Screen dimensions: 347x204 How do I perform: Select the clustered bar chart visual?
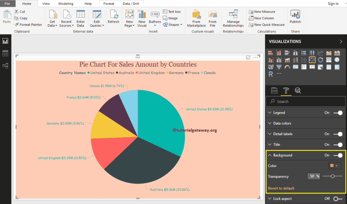(287, 53)
